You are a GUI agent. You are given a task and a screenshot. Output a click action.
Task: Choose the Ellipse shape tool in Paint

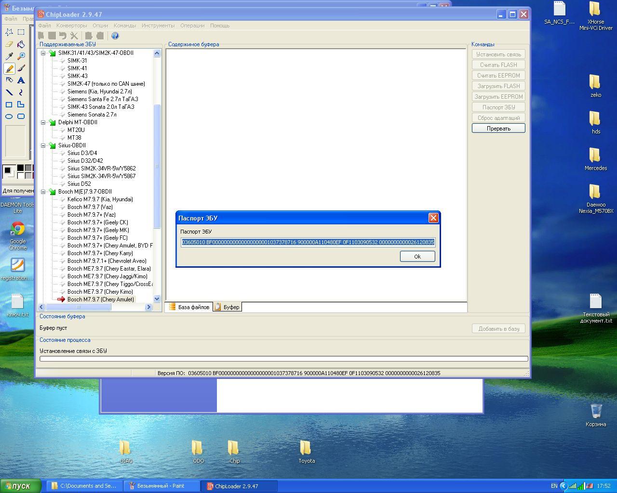pos(9,117)
